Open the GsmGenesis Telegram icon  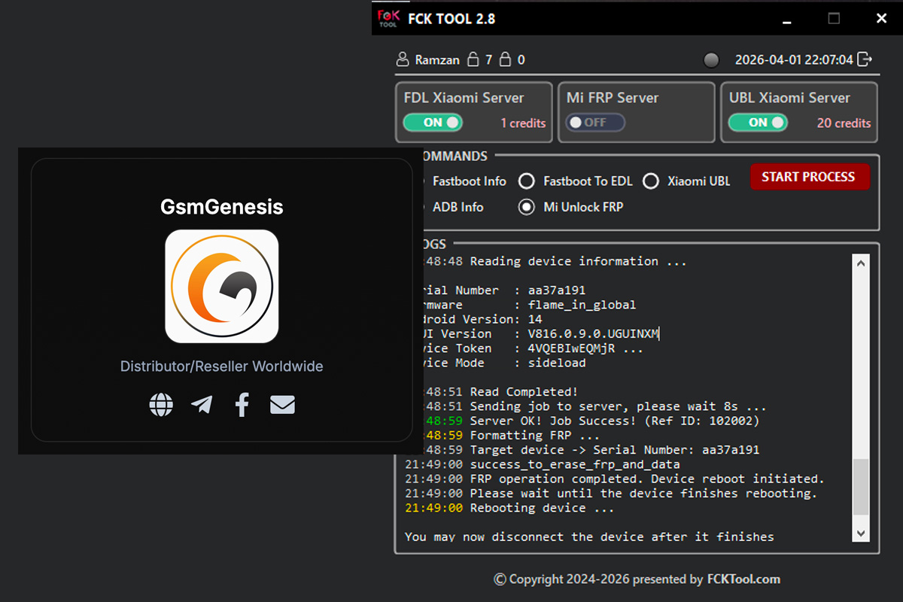pos(202,405)
